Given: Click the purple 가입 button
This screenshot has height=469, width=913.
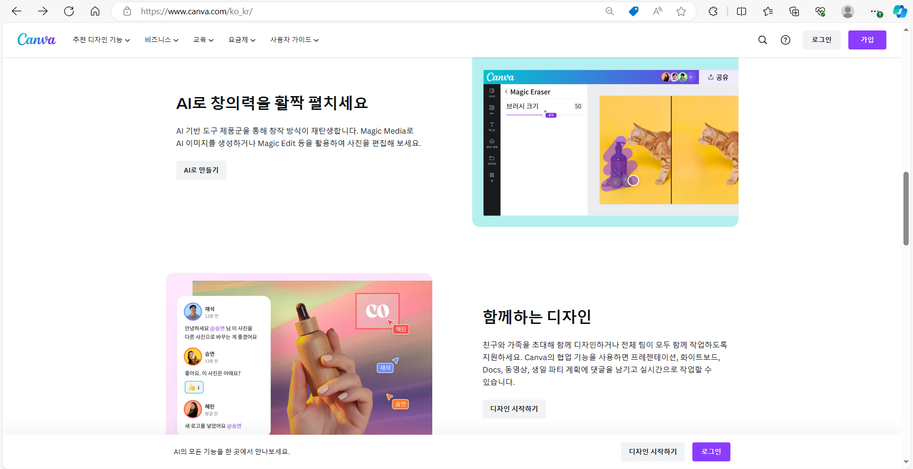Looking at the screenshot, I should pos(867,40).
